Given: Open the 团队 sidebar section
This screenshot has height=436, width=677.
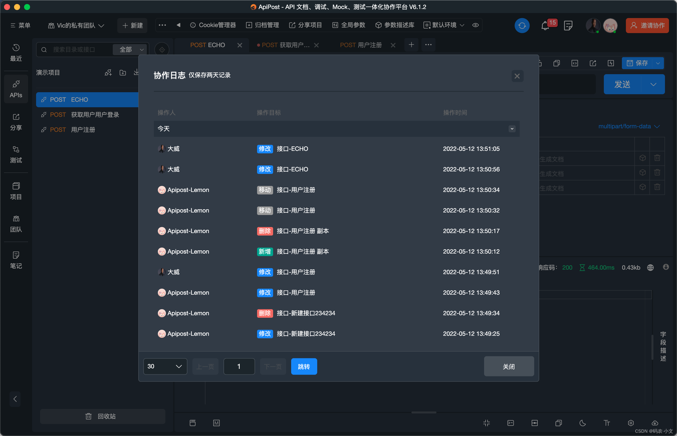Looking at the screenshot, I should point(16,224).
